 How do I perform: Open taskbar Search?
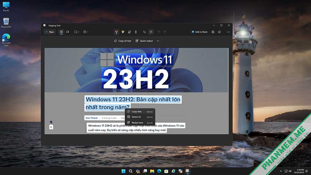click(x=131, y=171)
